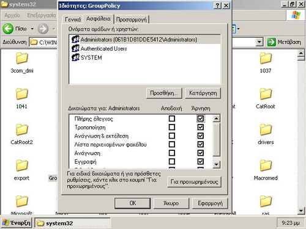Click the Εφαρμογή apply button
The height and width of the screenshot is (229, 306).
[x=210, y=203]
